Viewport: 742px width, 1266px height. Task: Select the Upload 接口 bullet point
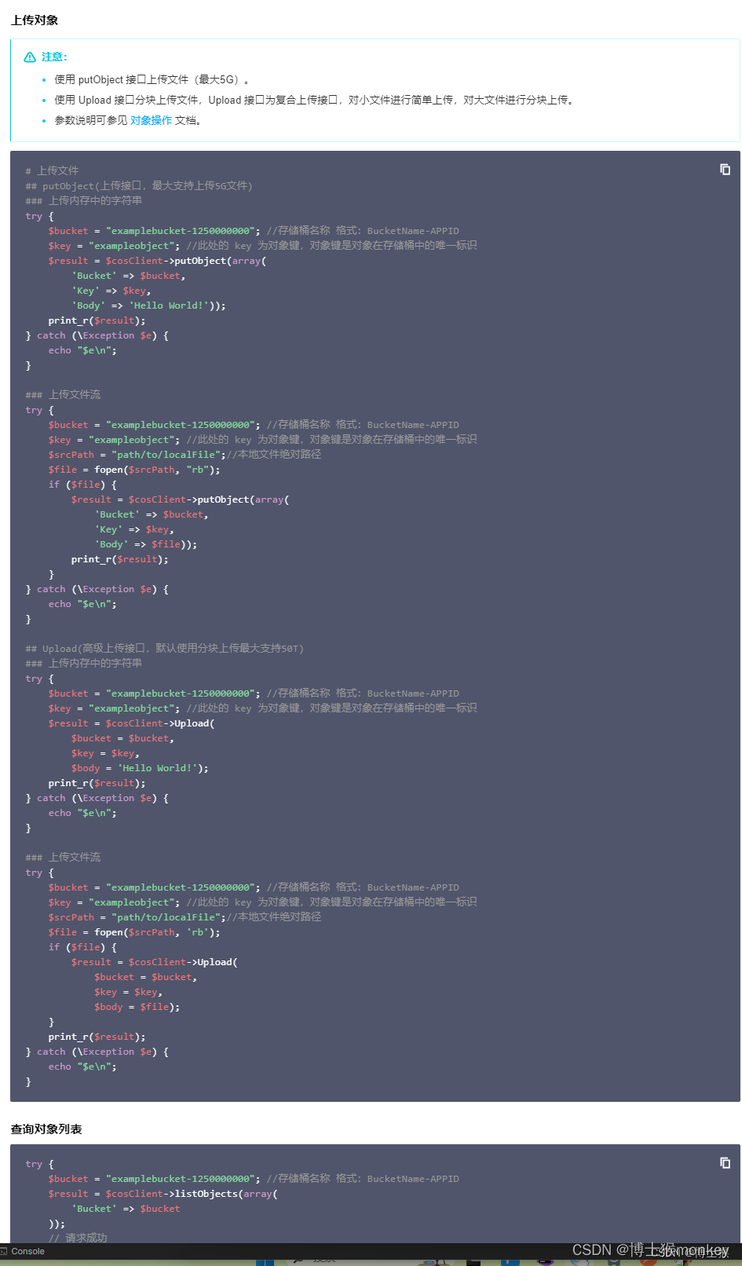(x=312, y=100)
